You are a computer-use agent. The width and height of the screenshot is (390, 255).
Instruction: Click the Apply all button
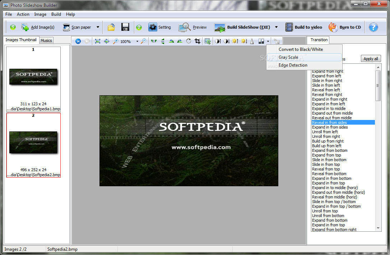point(371,59)
